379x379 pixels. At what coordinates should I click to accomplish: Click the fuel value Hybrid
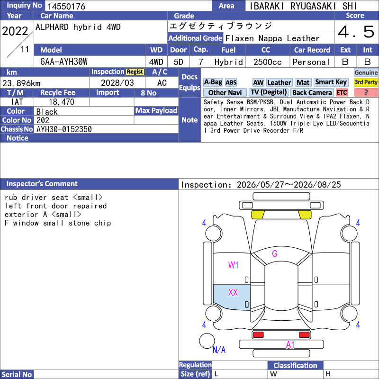[x=229, y=62]
